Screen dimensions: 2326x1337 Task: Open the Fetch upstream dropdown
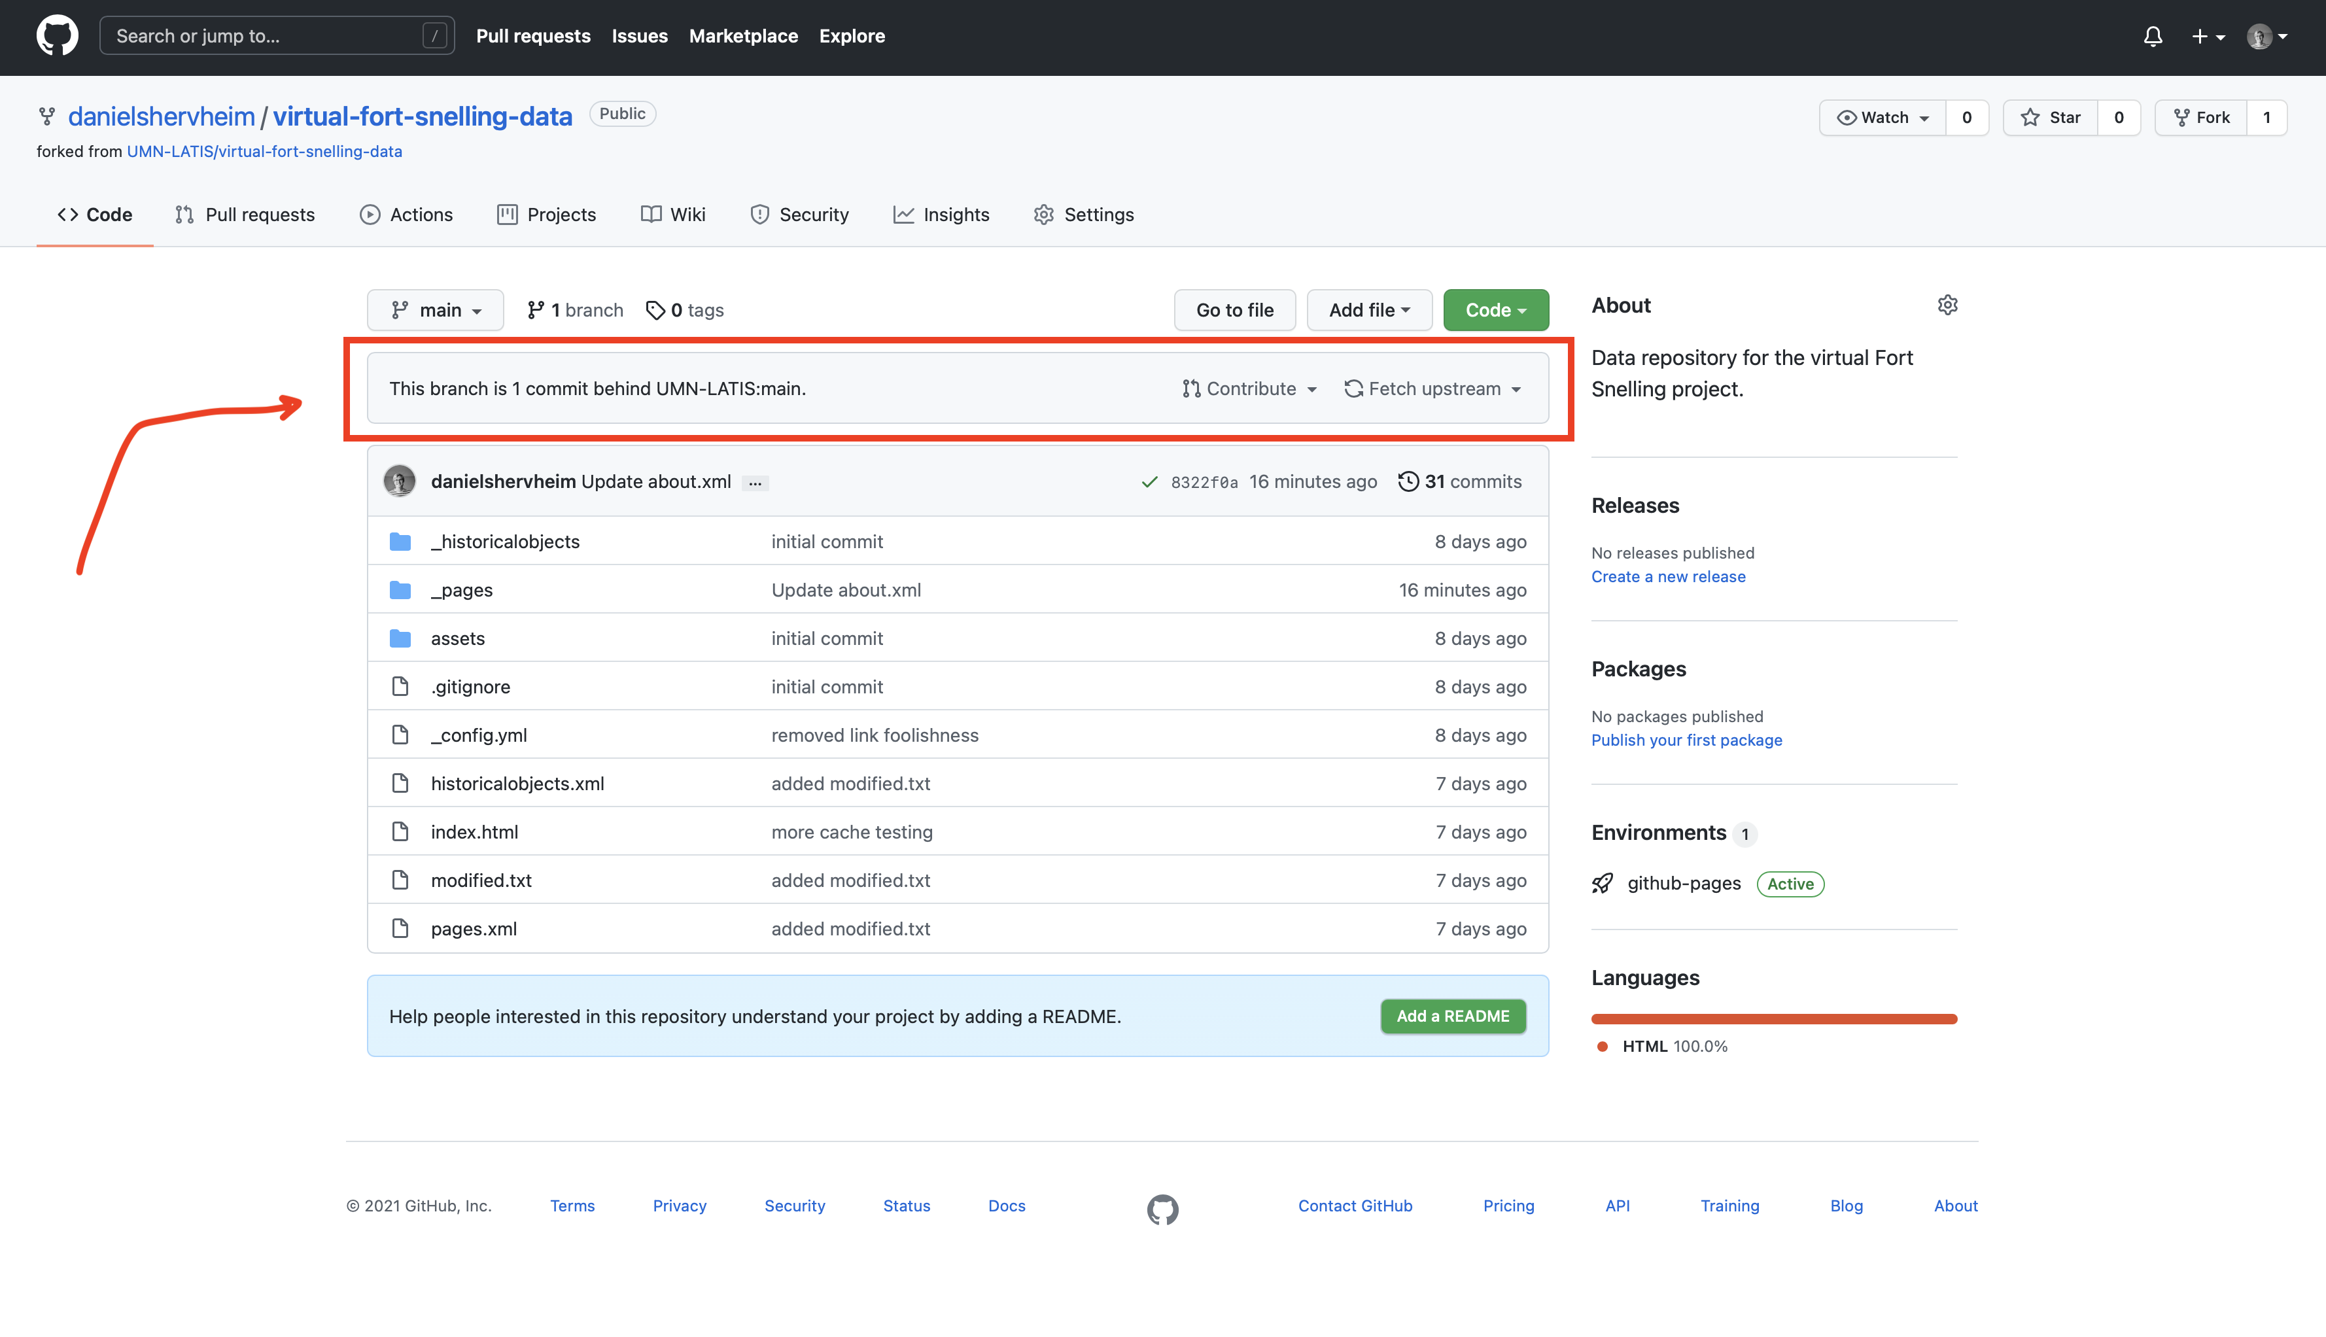(1432, 389)
